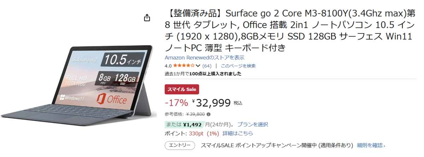Click the このページを検索 link
Screen dimensions: 424x157
tap(238, 66)
